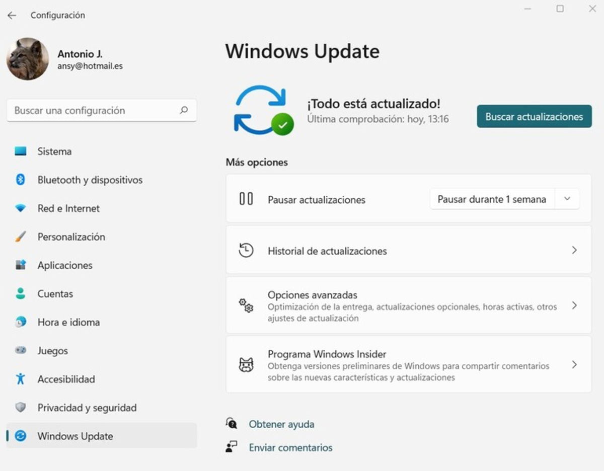Click the Aplicaciones icon

pos(20,265)
